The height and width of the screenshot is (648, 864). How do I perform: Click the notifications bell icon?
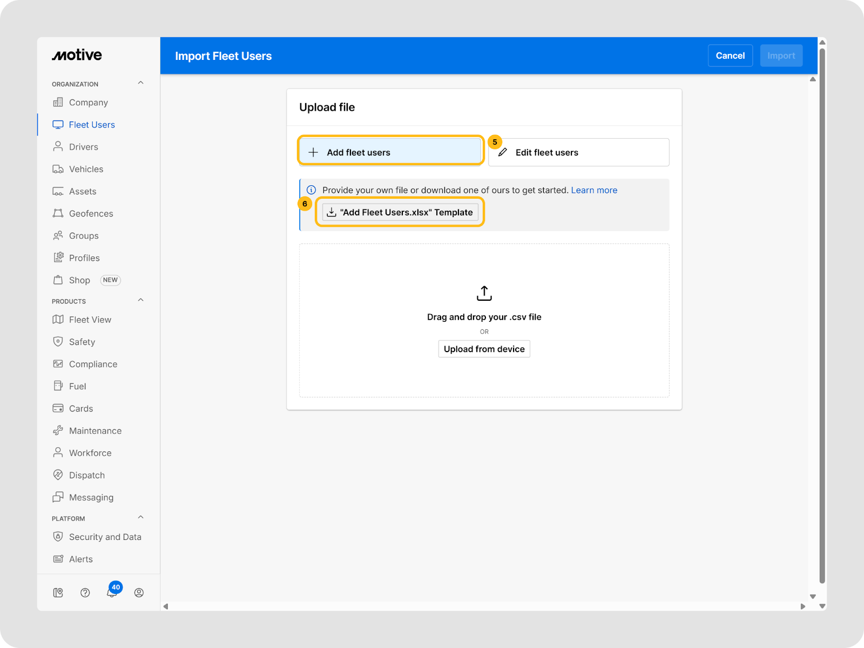pyautogui.click(x=112, y=593)
